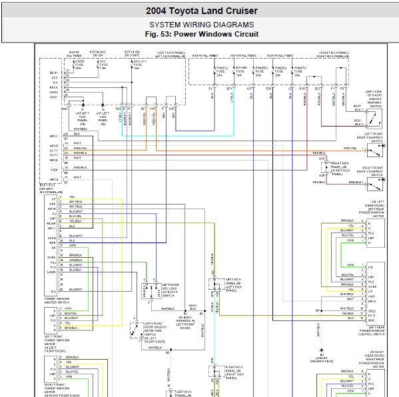Click the ECU-IG1 FUSE 10A label
This screenshot has height=397, width=399.
click(139, 65)
